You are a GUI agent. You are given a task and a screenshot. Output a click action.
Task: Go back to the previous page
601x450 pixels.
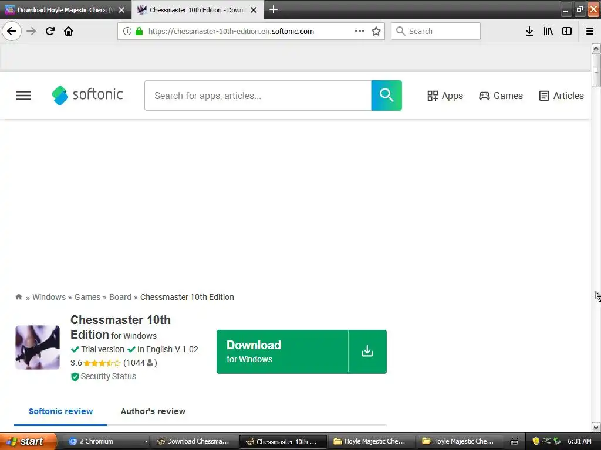12,31
